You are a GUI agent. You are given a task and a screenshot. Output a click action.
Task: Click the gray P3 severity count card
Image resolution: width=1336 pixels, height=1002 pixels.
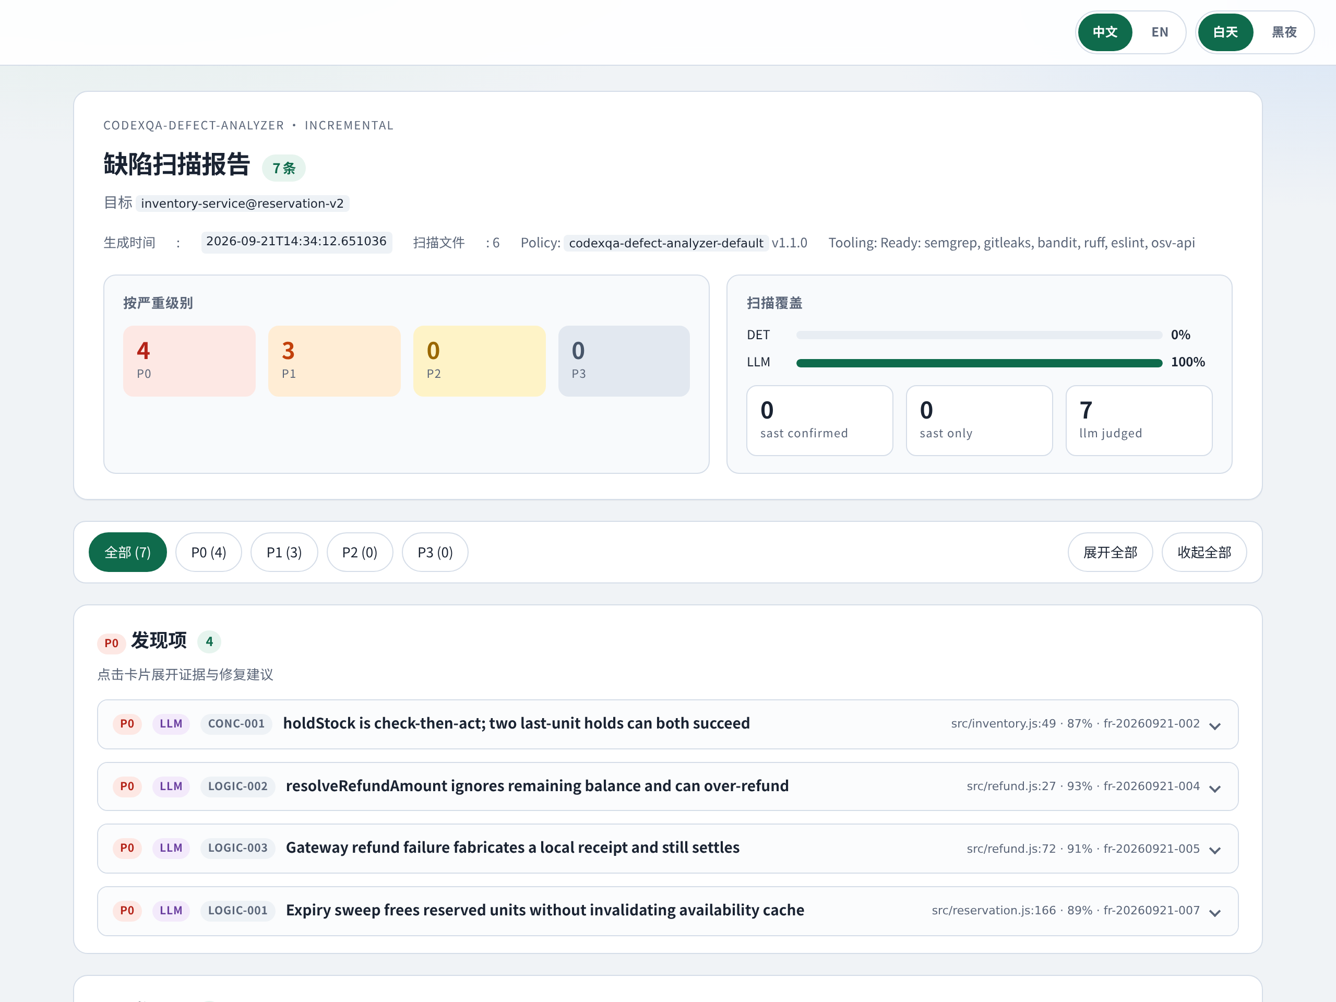624,361
